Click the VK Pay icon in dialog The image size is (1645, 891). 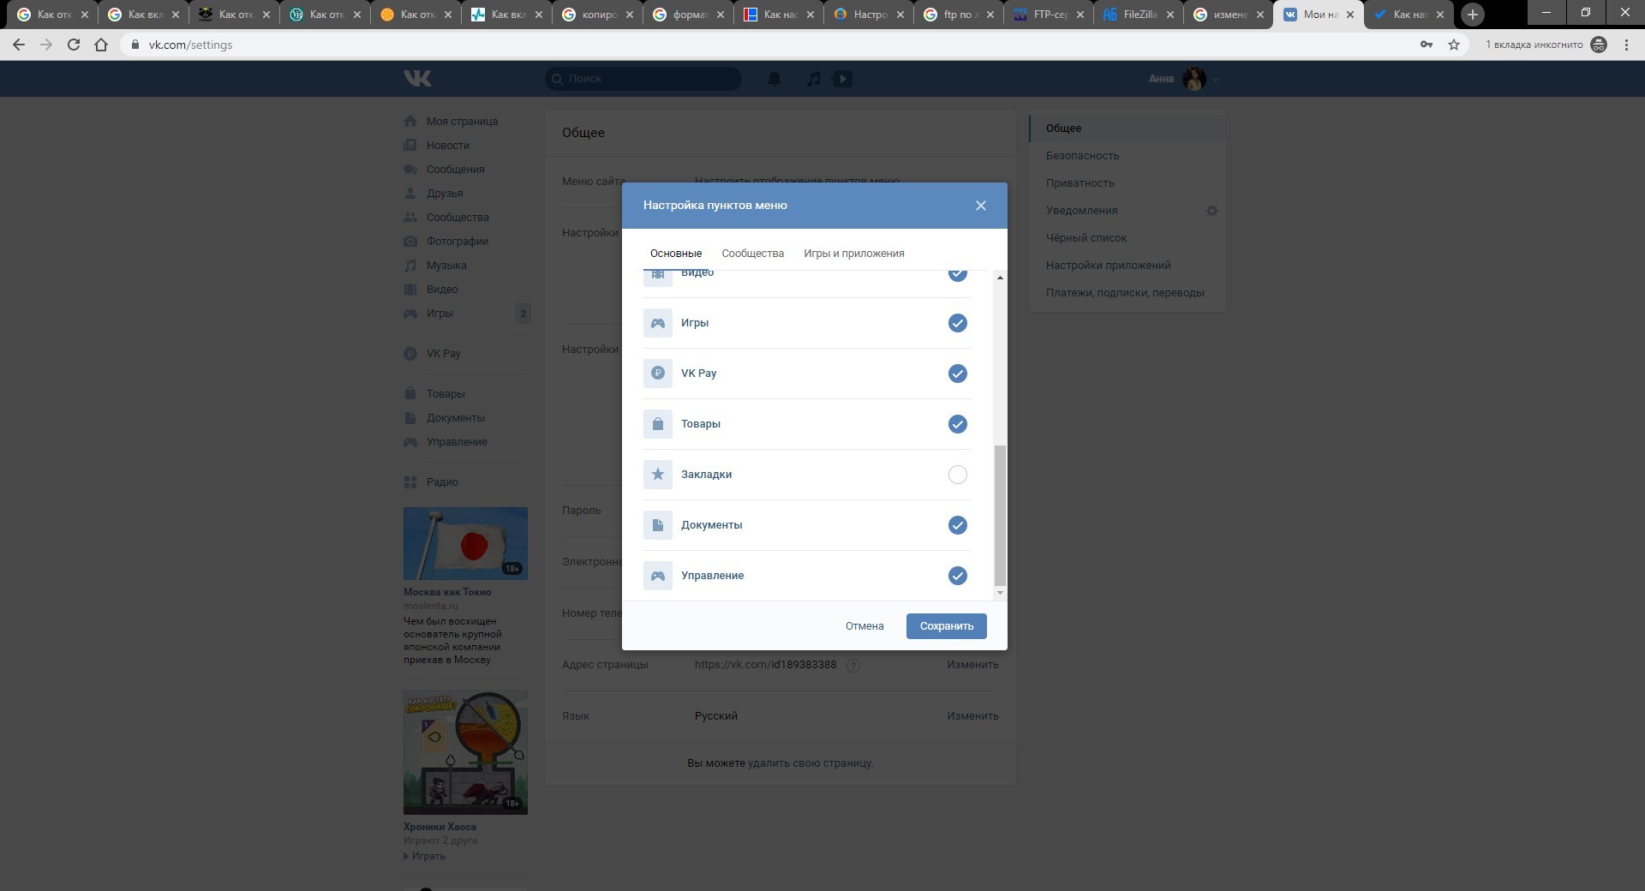658,374
